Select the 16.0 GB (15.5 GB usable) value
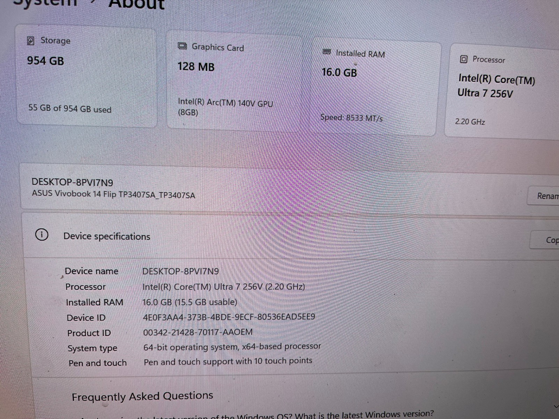The image size is (559, 419). pos(190,302)
